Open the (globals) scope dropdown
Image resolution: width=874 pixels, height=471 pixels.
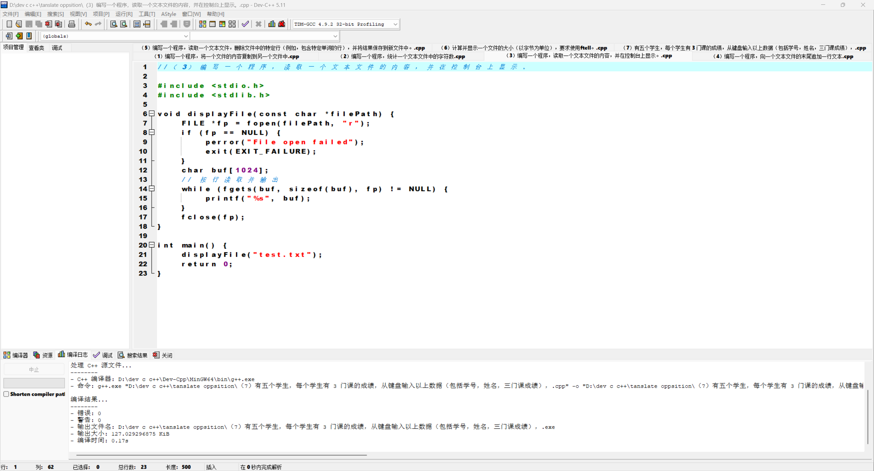[186, 36]
